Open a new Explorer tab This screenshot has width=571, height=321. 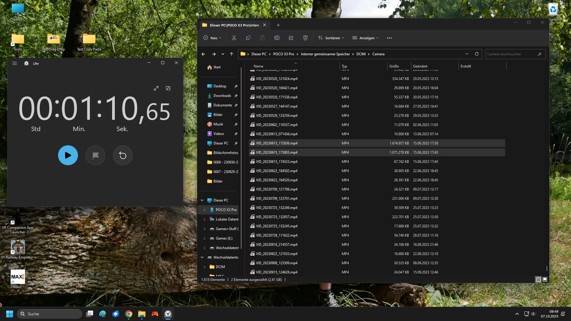pos(278,25)
